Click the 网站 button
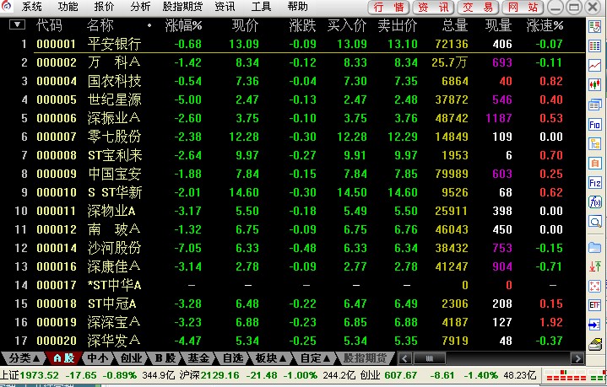Screen dimensions: 607x387 (523, 7)
